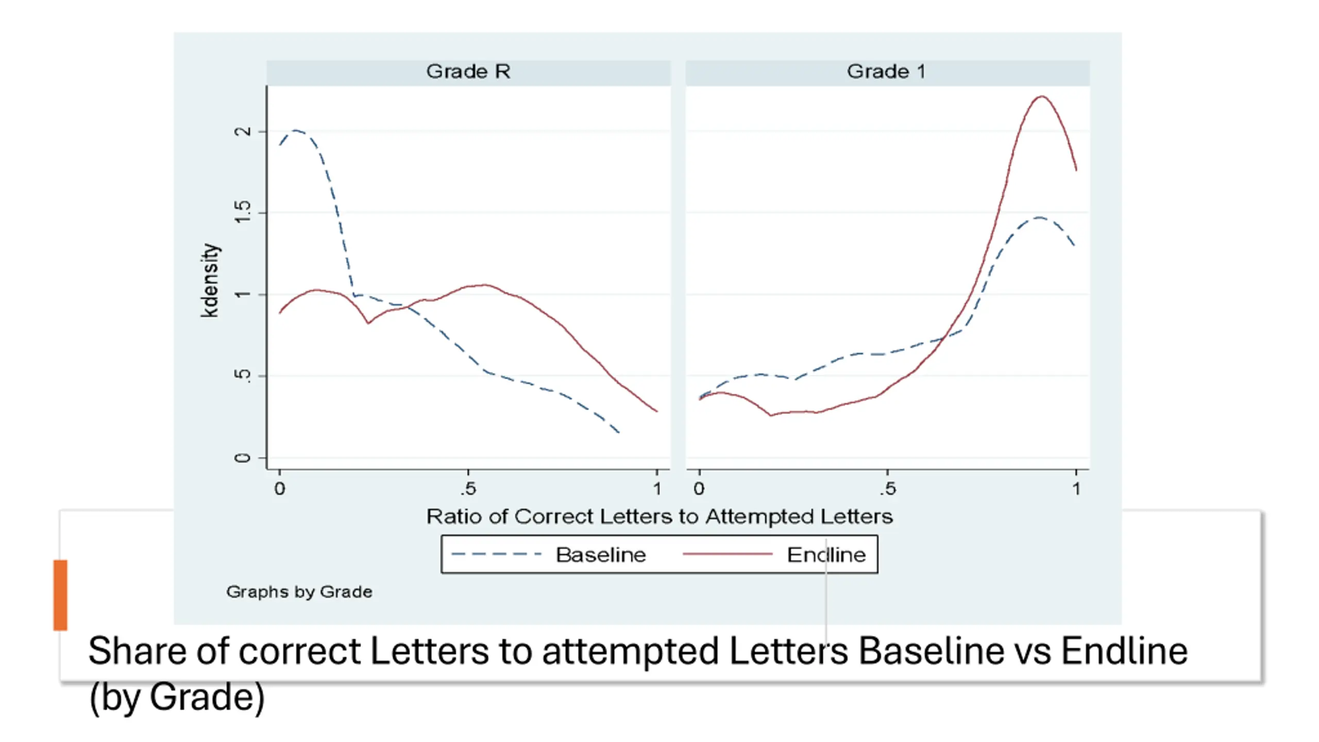Click the solid red Endline legend line

tap(728, 554)
